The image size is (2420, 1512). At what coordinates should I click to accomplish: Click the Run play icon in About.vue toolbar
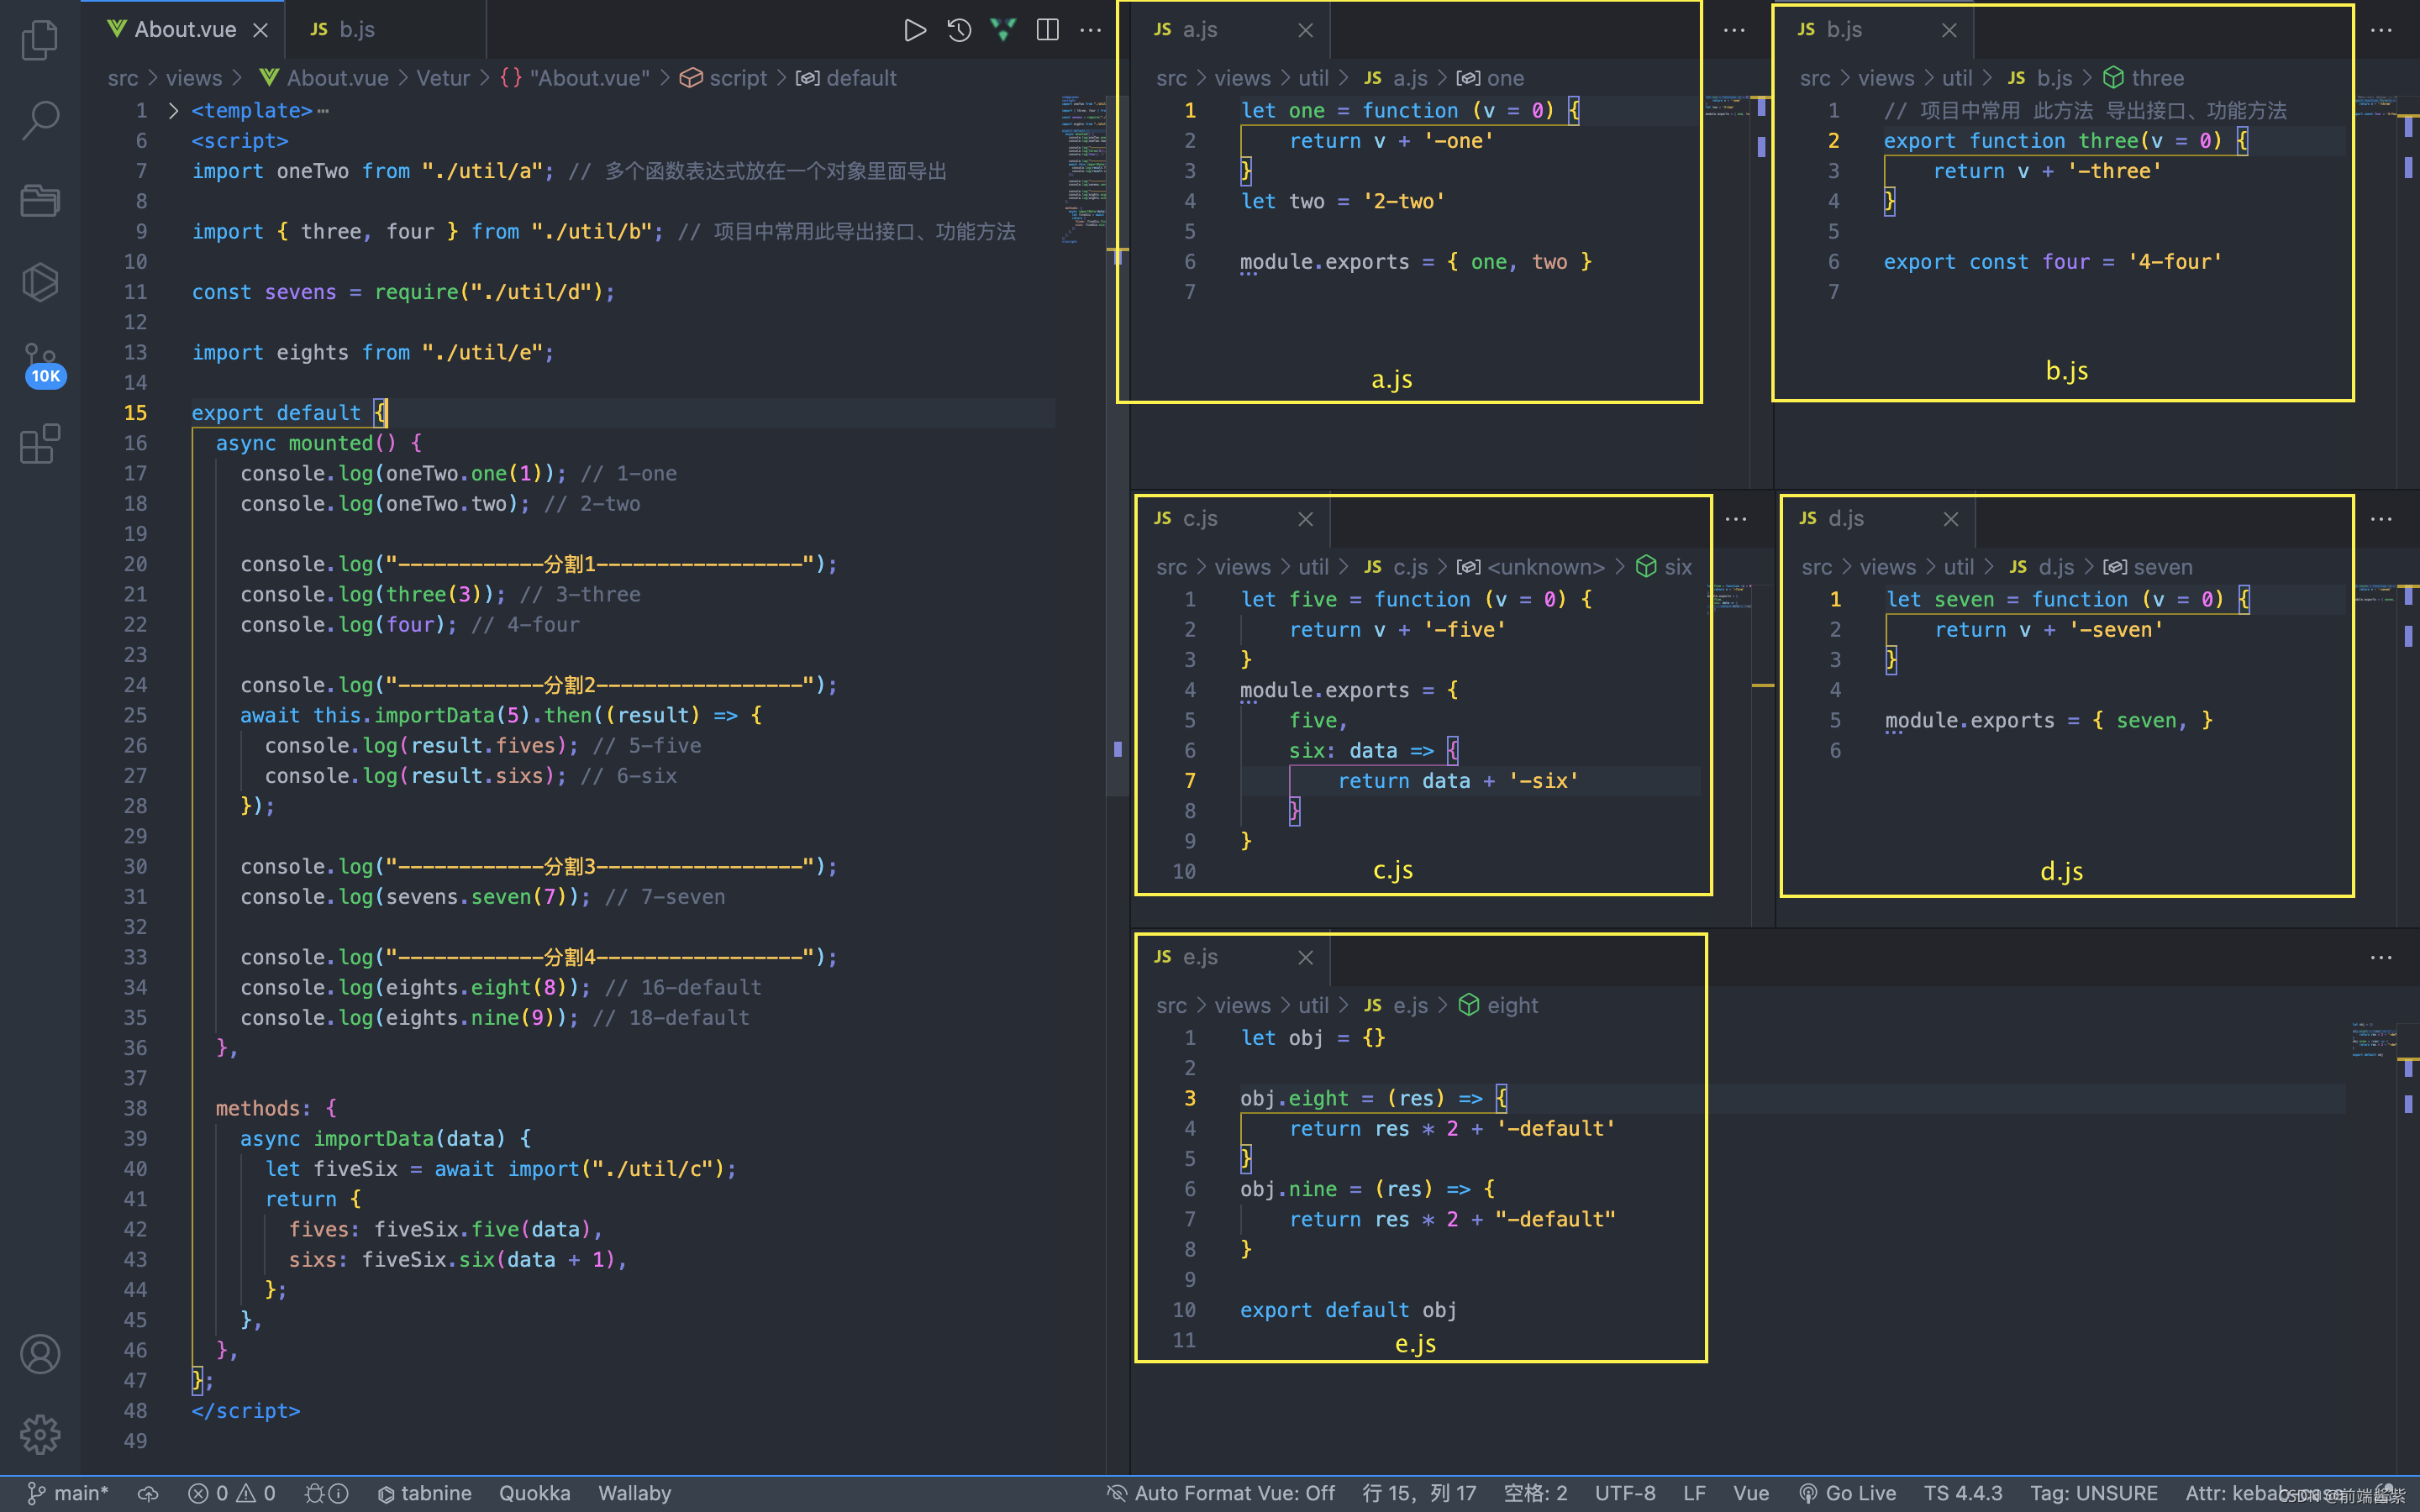tap(914, 30)
